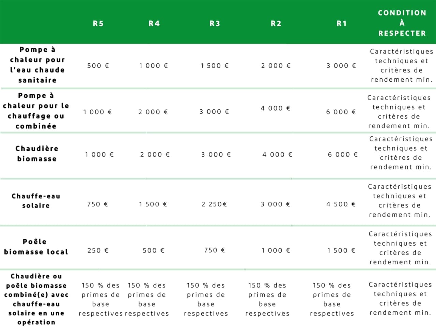The width and height of the screenshot is (436, 327).
Task: Select the Pompe à chaleur eau chaude sanitaire row label
Action: 37,65
